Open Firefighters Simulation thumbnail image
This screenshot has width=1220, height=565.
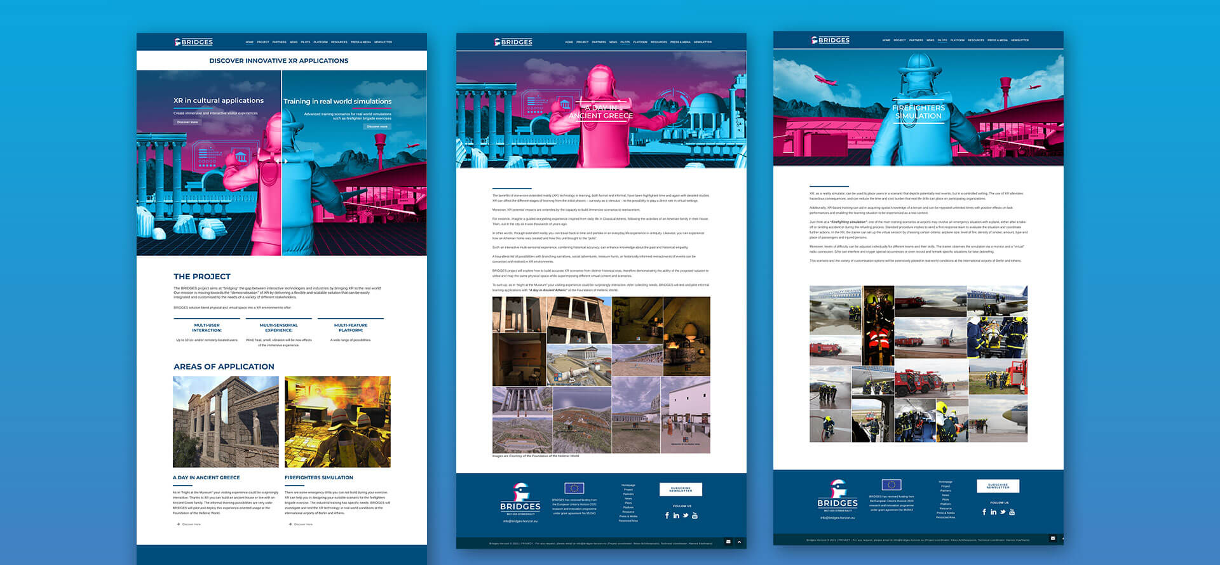[x=337, y=422]
